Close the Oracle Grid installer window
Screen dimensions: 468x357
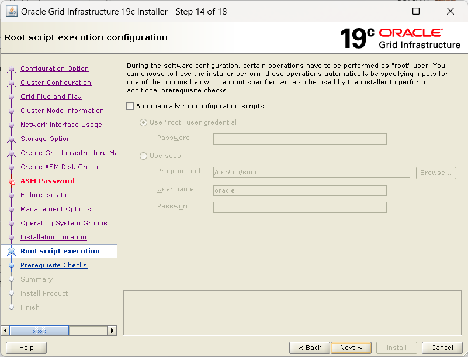click(x=450, y=11)
